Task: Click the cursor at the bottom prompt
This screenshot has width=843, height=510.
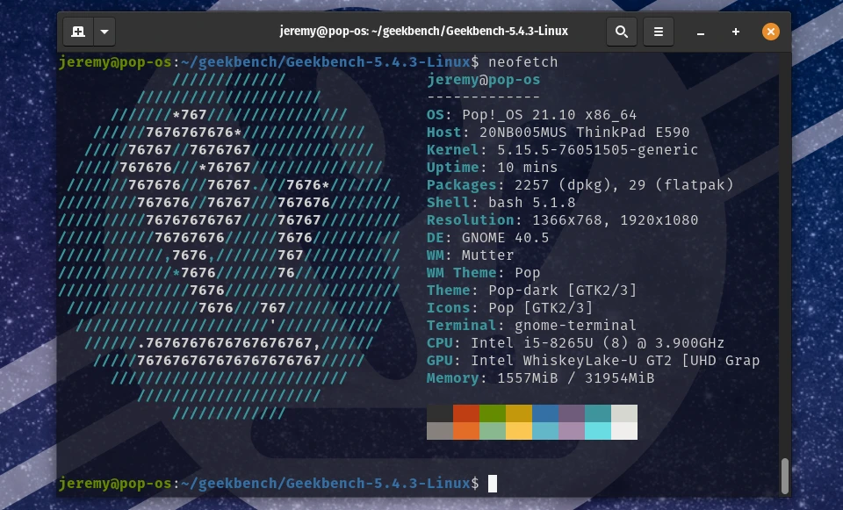Action: coord(493,484)
